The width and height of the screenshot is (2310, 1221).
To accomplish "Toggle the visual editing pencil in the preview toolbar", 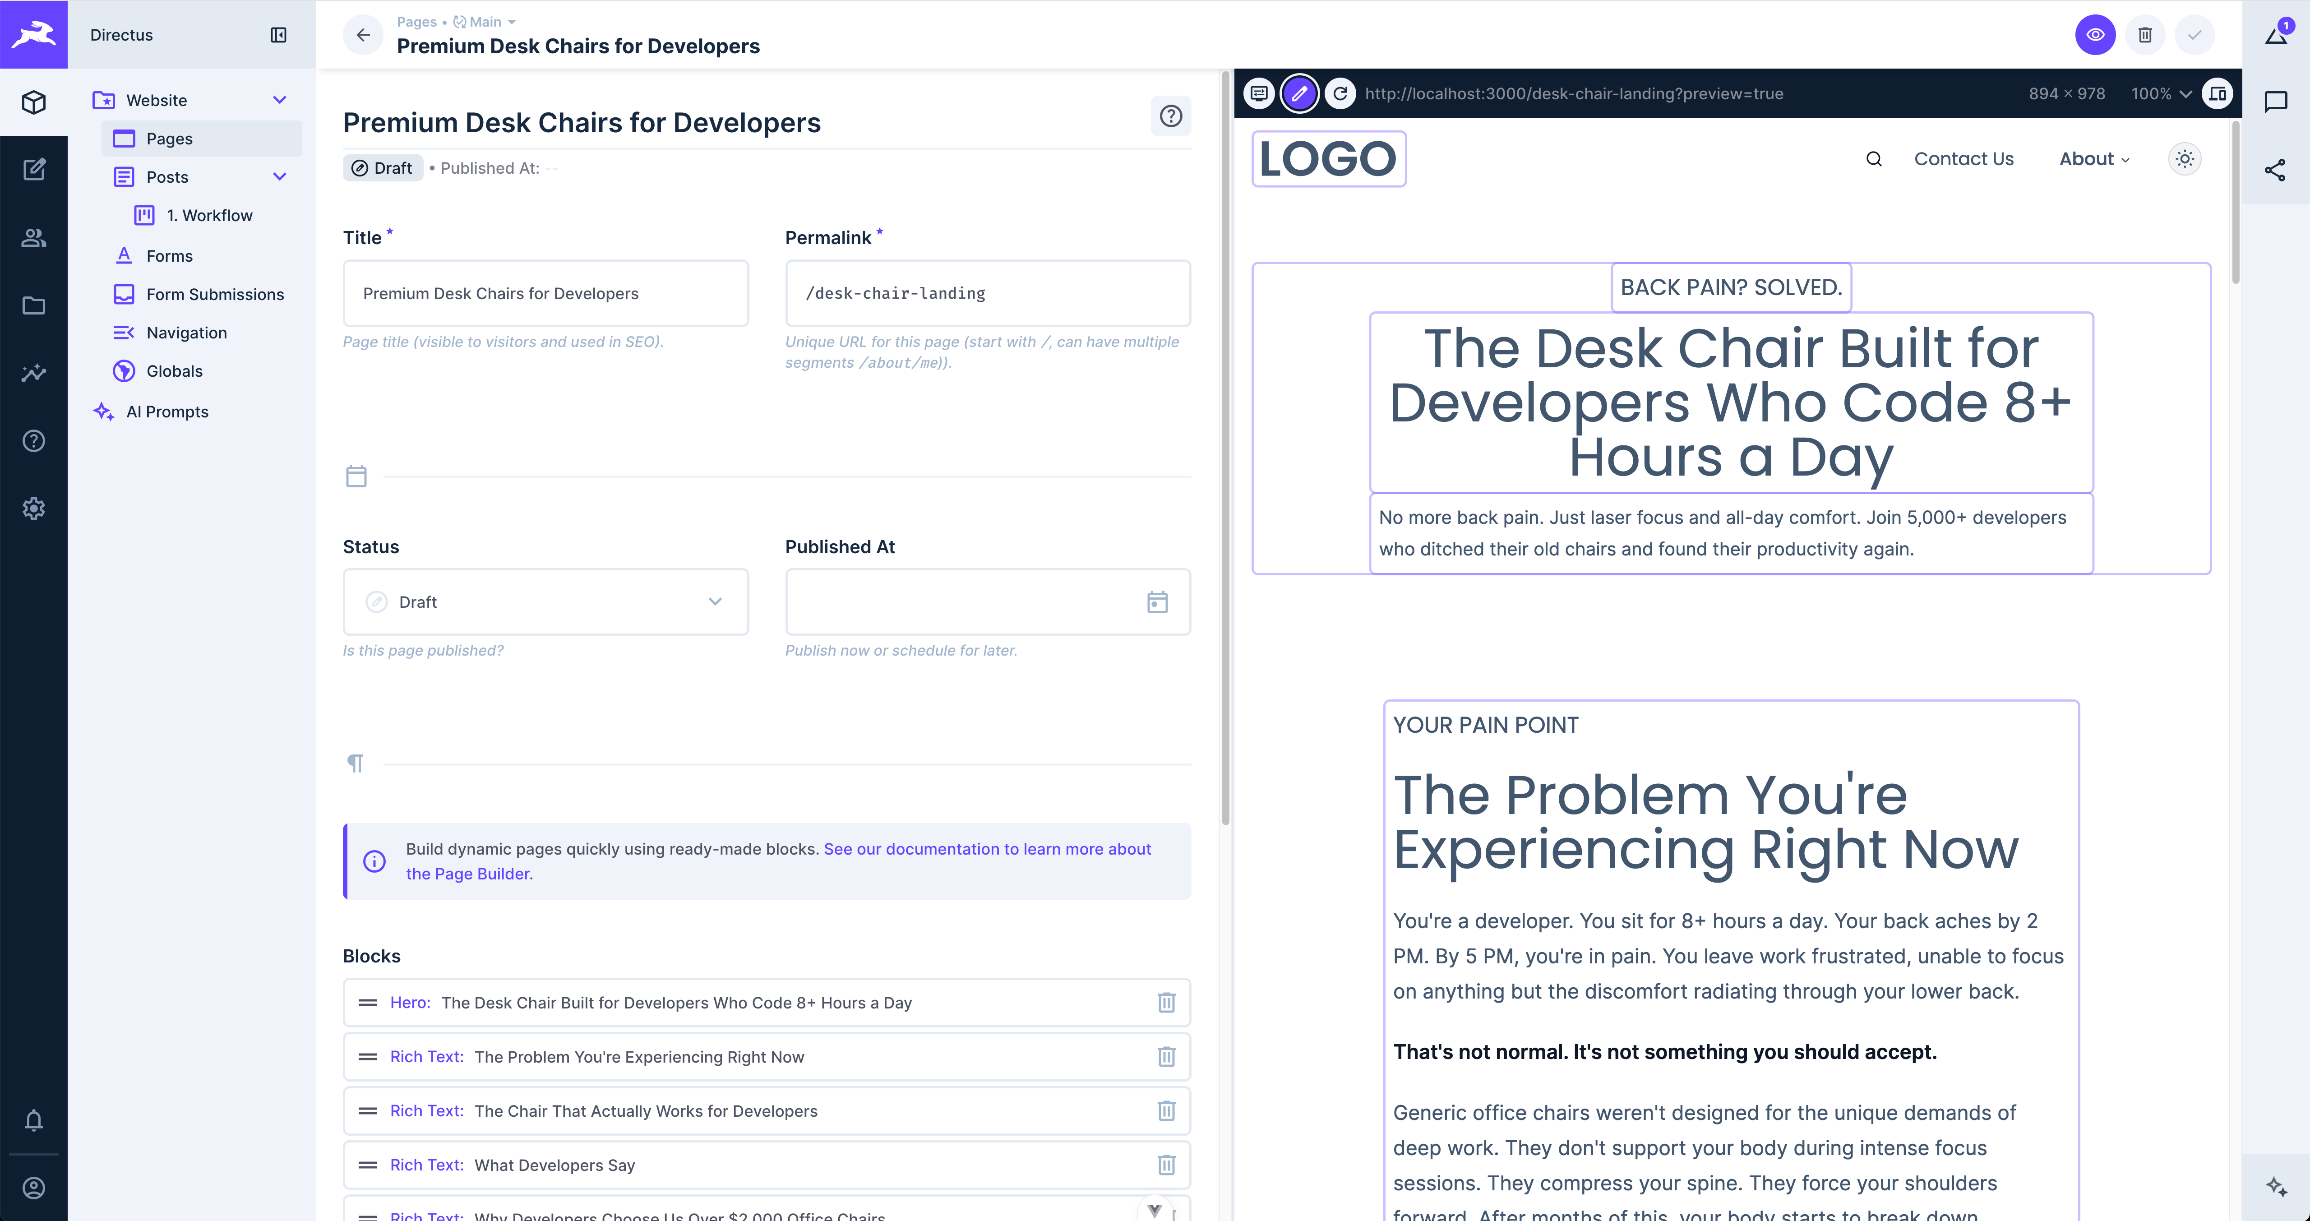I will pyautogui.click(x=1299, y=93).
